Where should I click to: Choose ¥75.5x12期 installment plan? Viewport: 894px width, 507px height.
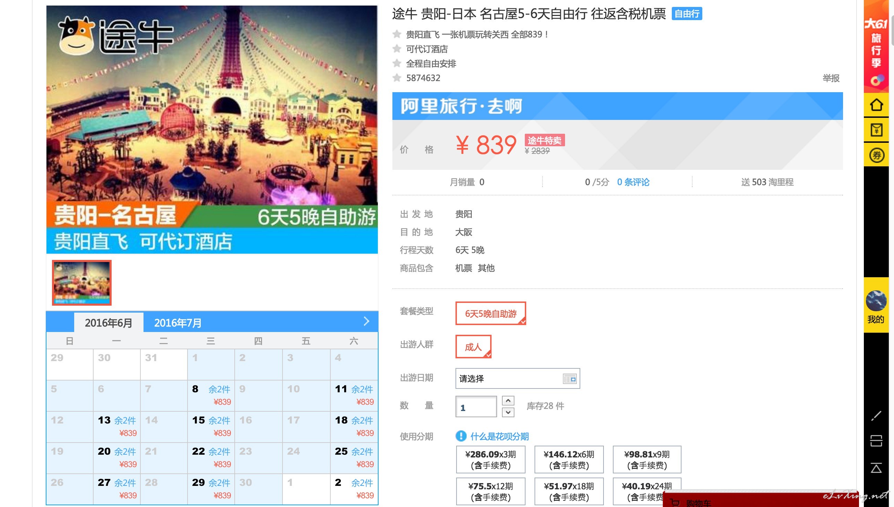pos(491,491)
